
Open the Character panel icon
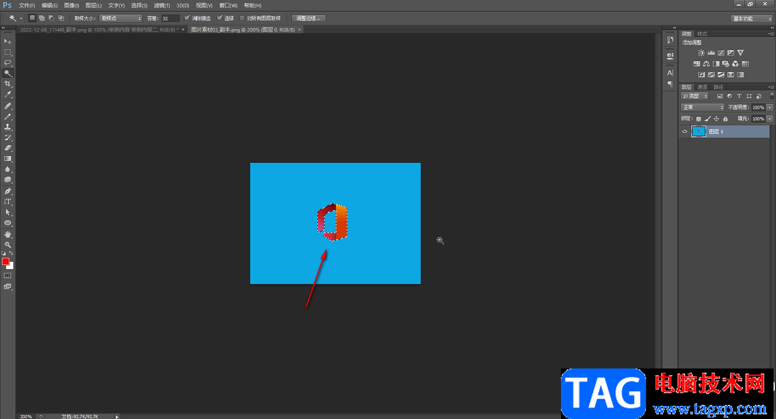(670, 73)
